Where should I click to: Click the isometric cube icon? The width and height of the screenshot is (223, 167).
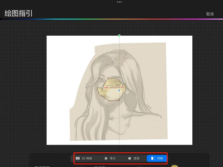[106, 158]
